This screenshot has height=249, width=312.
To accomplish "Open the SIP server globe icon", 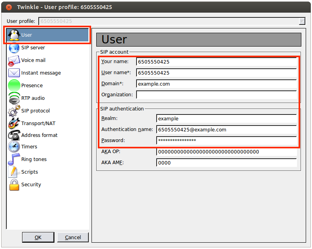I will 14,48.
